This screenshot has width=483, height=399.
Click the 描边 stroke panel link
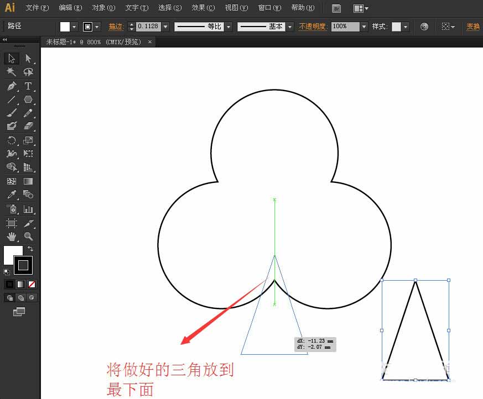(x=116, y=27)
